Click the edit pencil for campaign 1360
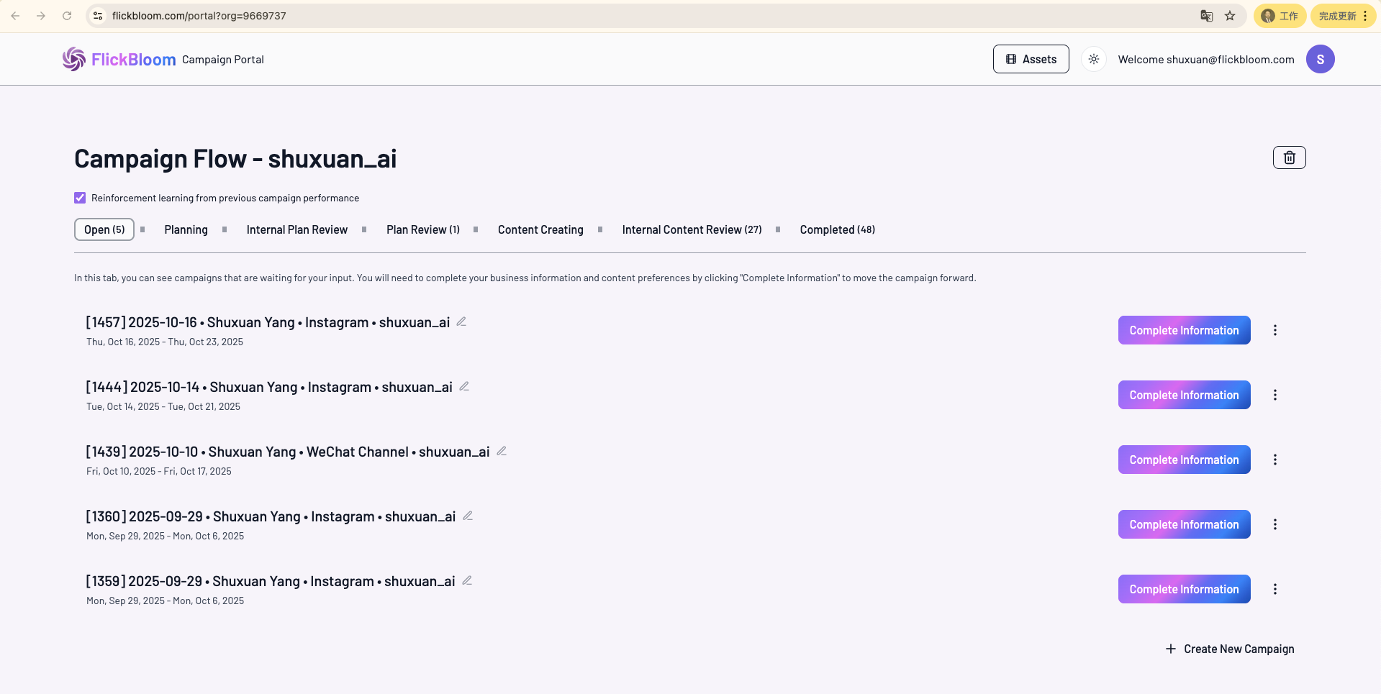1381x694 pixels. click(x=468, y=516)
